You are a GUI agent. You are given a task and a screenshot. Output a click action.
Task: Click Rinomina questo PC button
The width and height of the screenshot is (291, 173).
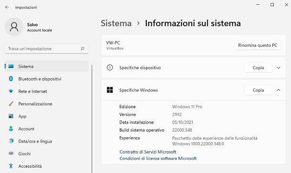pos(258,45)
